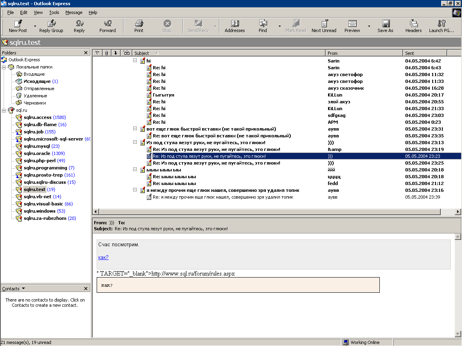Open the Message menu
The width and height of the screenshot is (462, 346).
click(74, 12)
